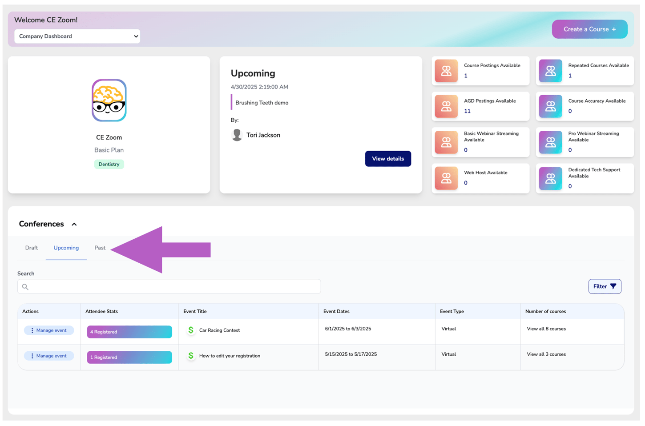The height and width of the screenshot is (426, 645).
Task: Select the Draft conferences tab
Action: tap(31, 248)
